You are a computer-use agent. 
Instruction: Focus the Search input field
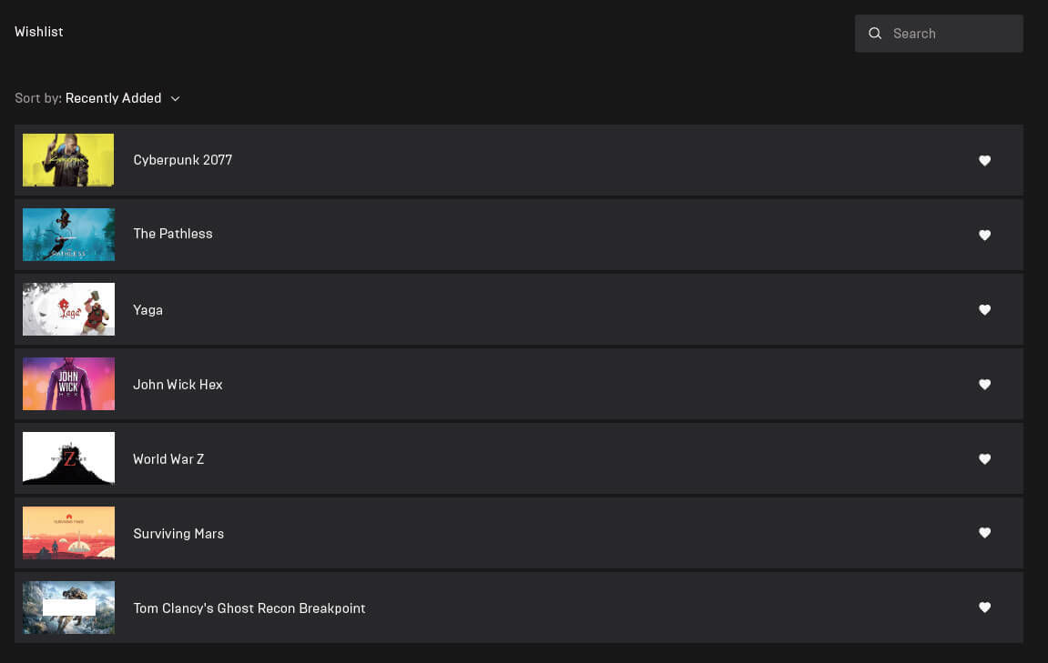tap(939, 34)
